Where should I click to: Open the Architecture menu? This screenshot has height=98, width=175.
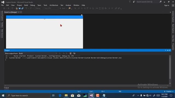(54, 5)
